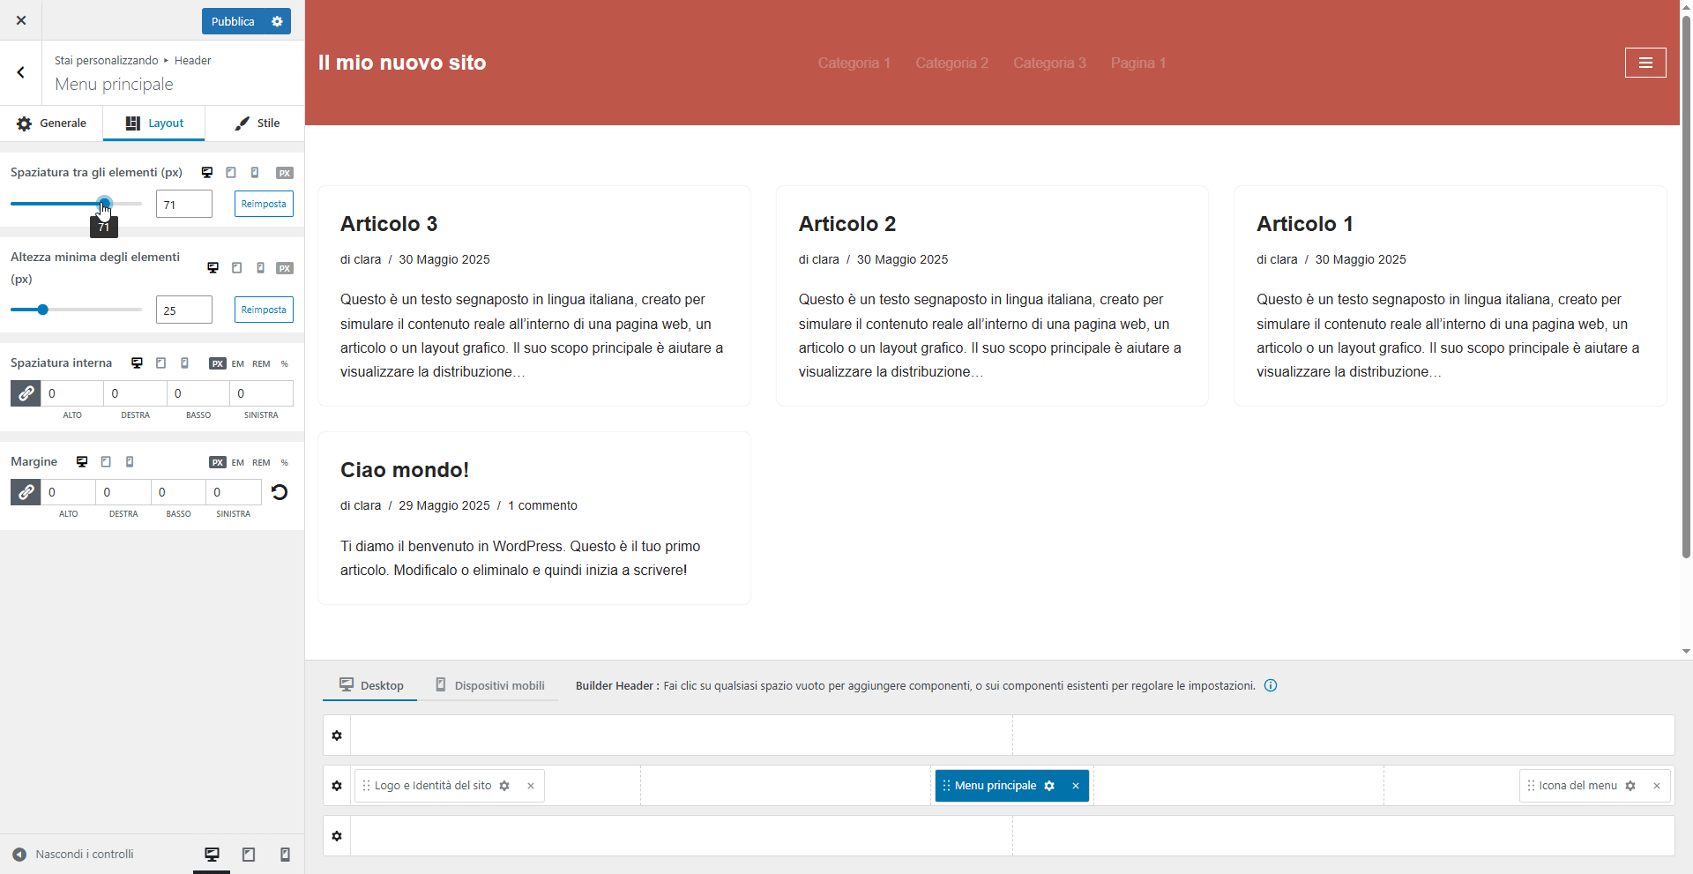Select EM unit for Margine
The height and width of the screenshot is (874, 1693).
pos(238,462)
